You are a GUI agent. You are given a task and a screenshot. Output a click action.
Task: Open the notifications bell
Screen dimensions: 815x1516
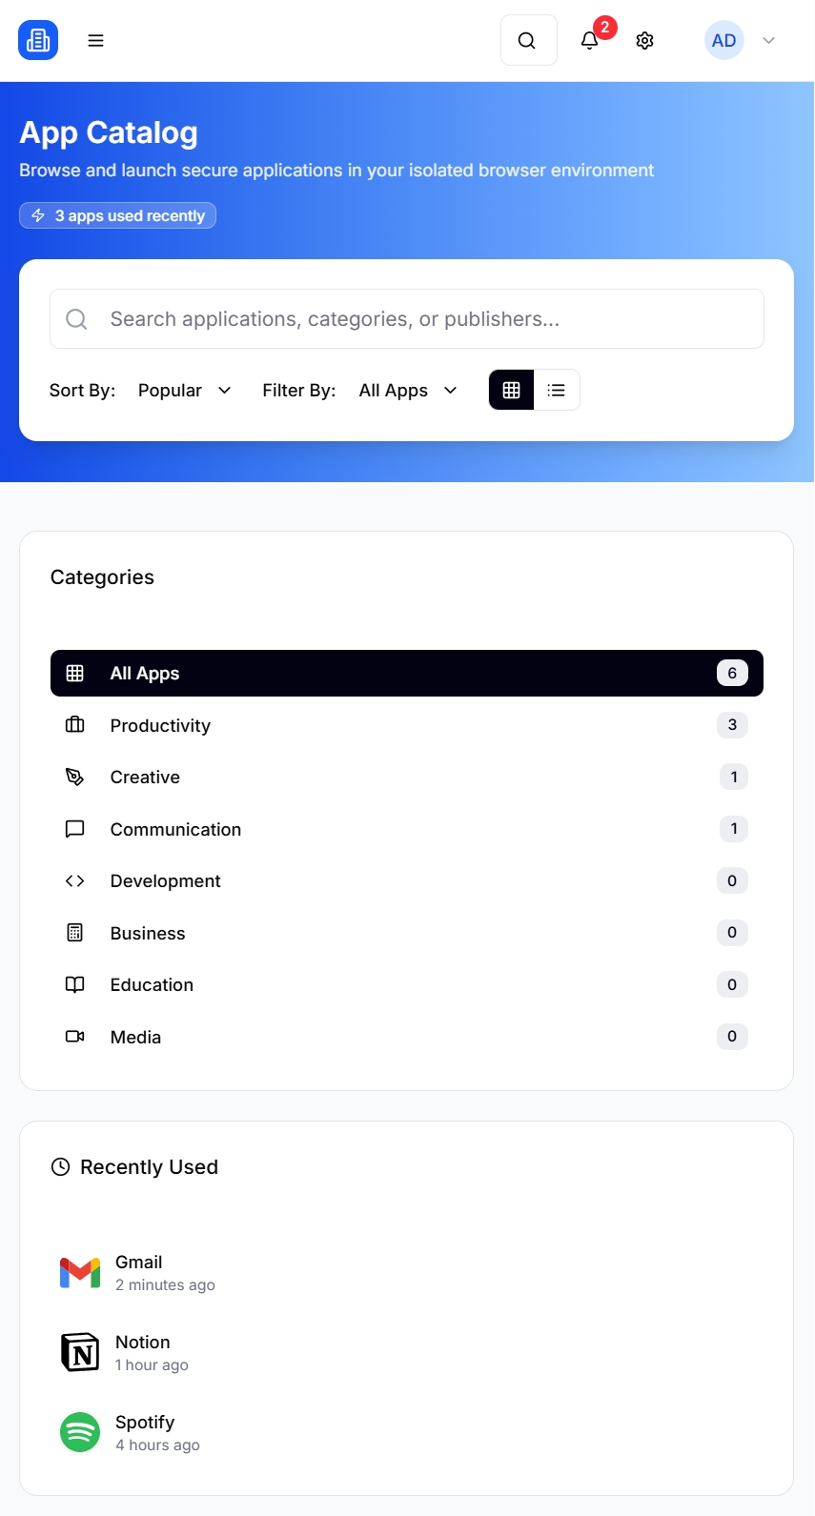click(x=590, y=40)
